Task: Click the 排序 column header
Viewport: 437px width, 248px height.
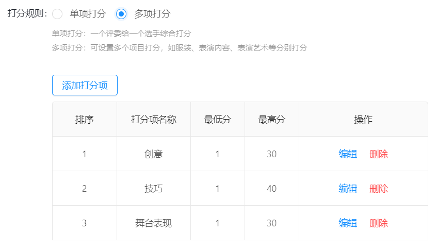Action: click(x=85, y=119)
